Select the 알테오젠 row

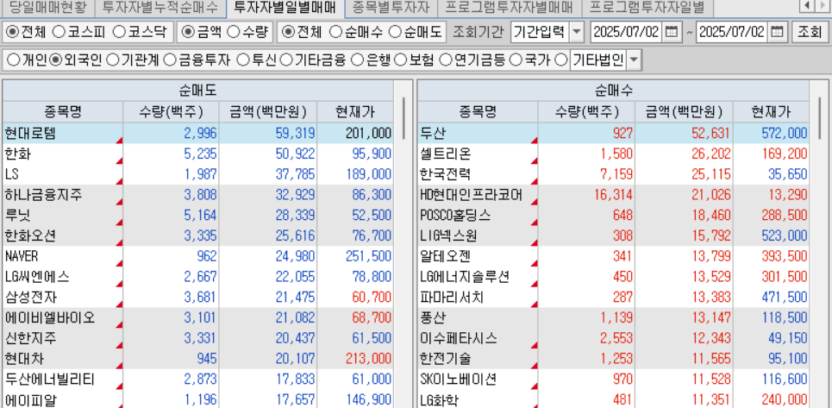614,255
